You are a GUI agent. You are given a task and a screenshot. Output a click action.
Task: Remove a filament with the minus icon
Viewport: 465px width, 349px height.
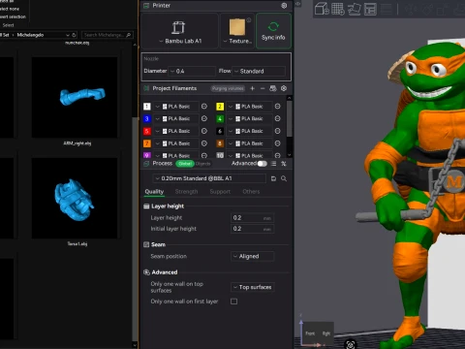263,88
